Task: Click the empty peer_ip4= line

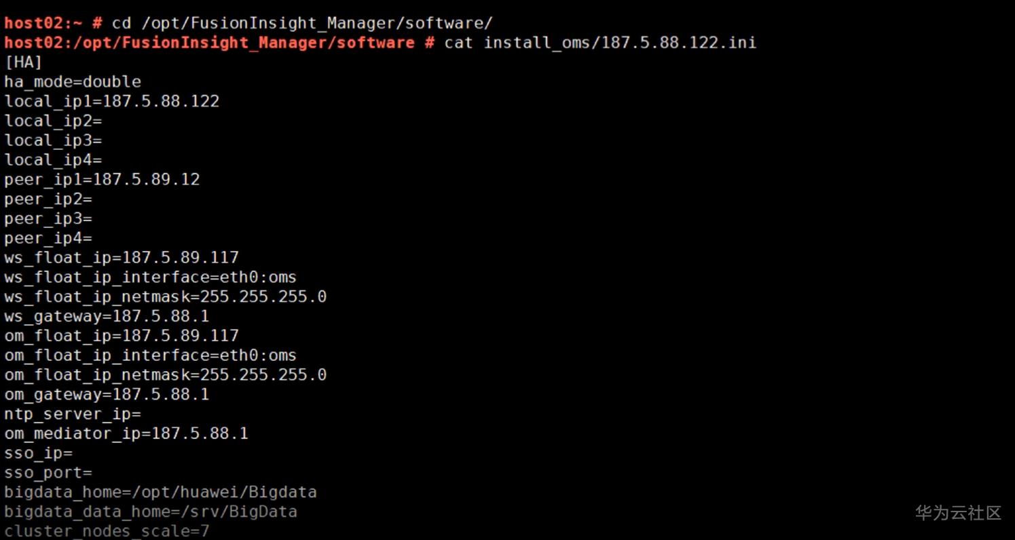Action: tap(48, 238)
